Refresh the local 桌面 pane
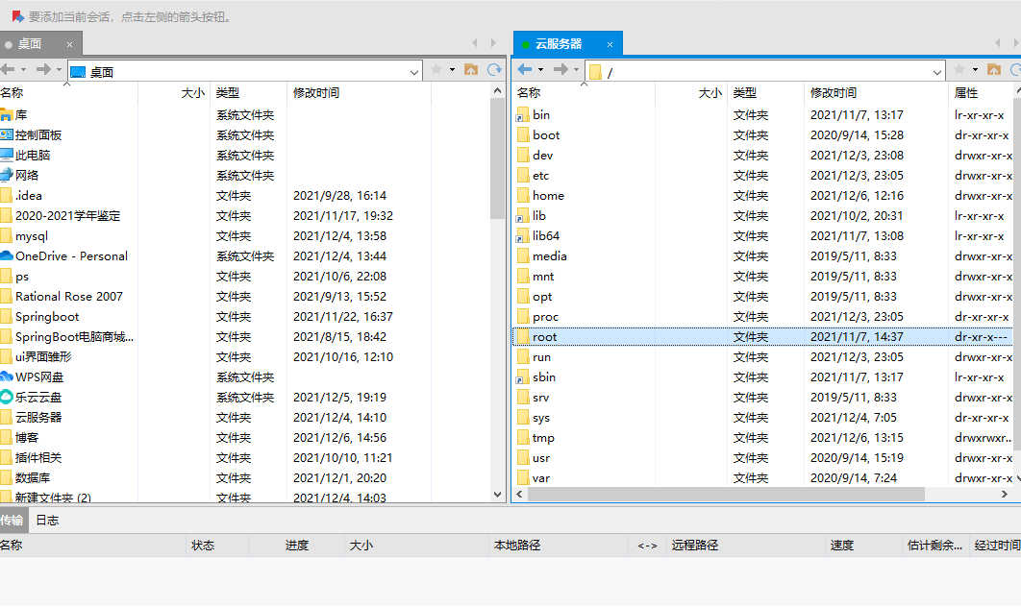1021x607 pixels. pos(495,69)
